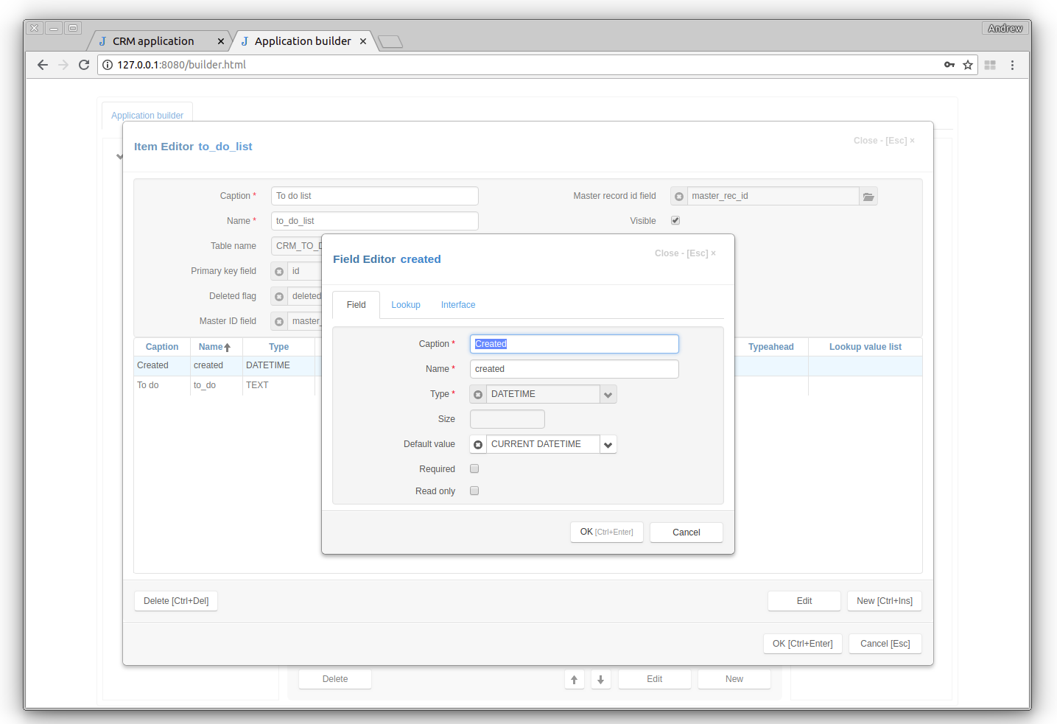Click the Size input field

(508, 419)
